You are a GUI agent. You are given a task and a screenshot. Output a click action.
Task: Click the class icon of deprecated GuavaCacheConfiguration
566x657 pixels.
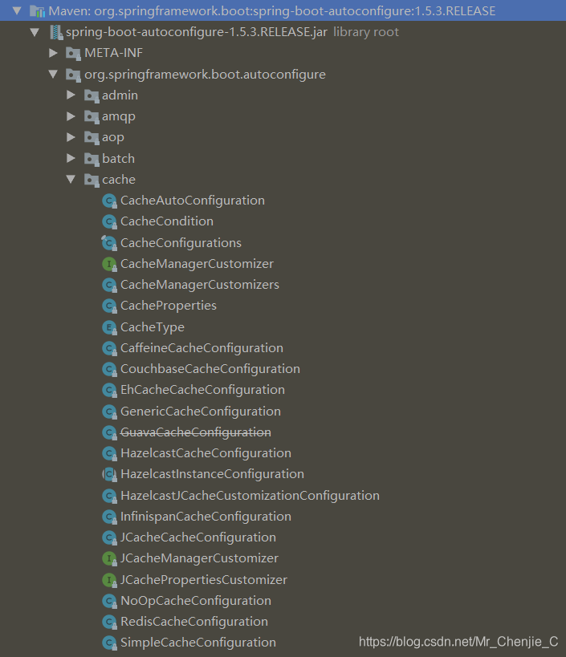(x=109, y=433)
